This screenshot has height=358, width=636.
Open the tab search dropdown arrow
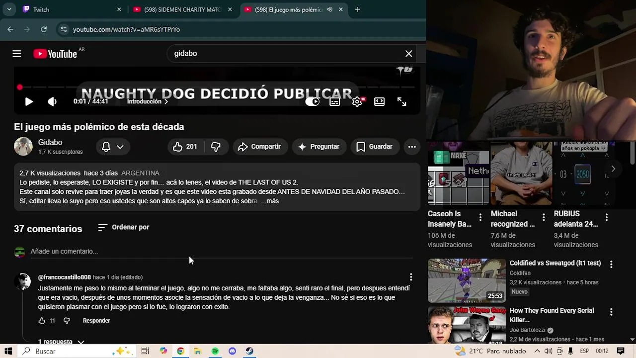tap(9, 9)
